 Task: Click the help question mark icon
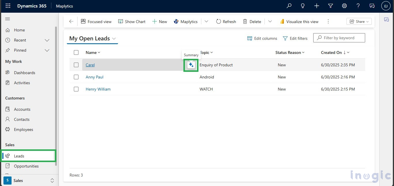(x=358, y=6)
